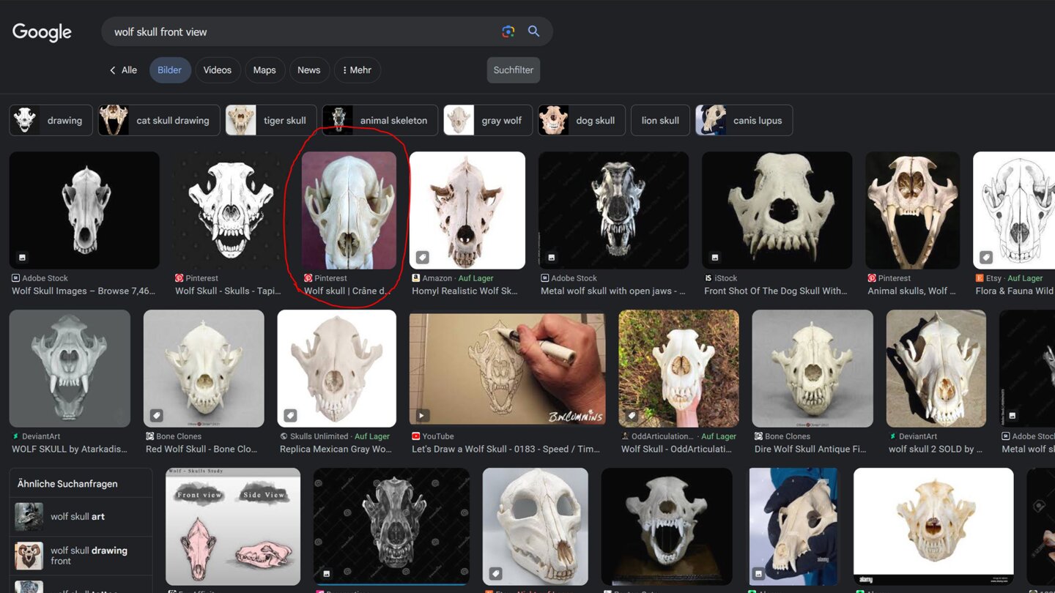Select the 'canis lupus' filter chip
This screenshot has height=593, width=1055.
[x=744, y=121]
